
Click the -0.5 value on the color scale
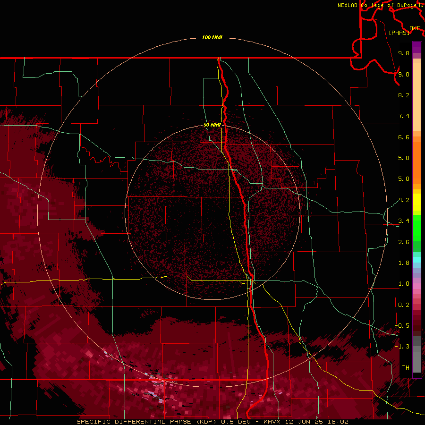(x=402, y=326)
